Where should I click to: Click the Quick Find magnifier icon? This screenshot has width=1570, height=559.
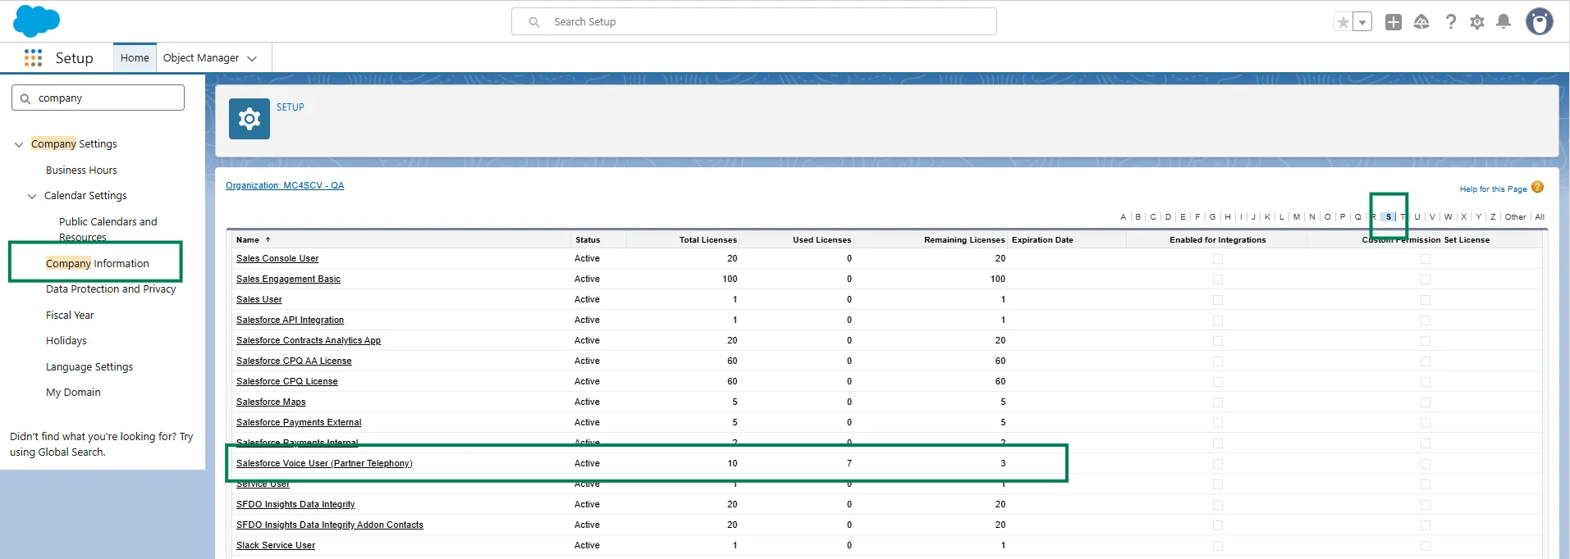pyautogui.click(x=25, y=98)
